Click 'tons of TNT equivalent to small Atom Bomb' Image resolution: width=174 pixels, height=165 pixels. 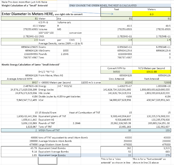click(x=63, y=137)
